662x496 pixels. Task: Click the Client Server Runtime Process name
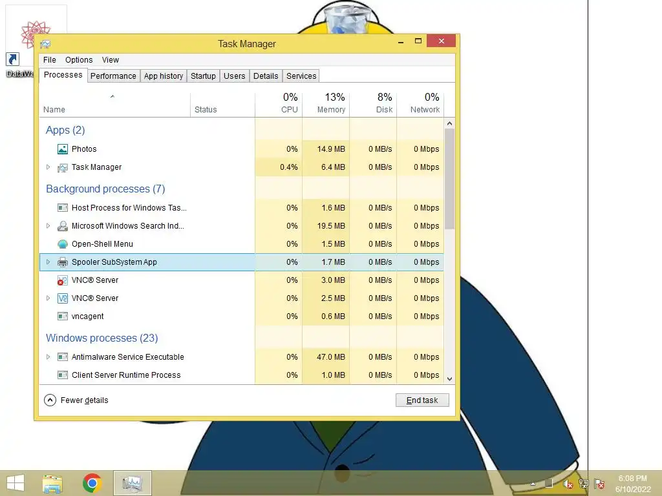point(126,375)
